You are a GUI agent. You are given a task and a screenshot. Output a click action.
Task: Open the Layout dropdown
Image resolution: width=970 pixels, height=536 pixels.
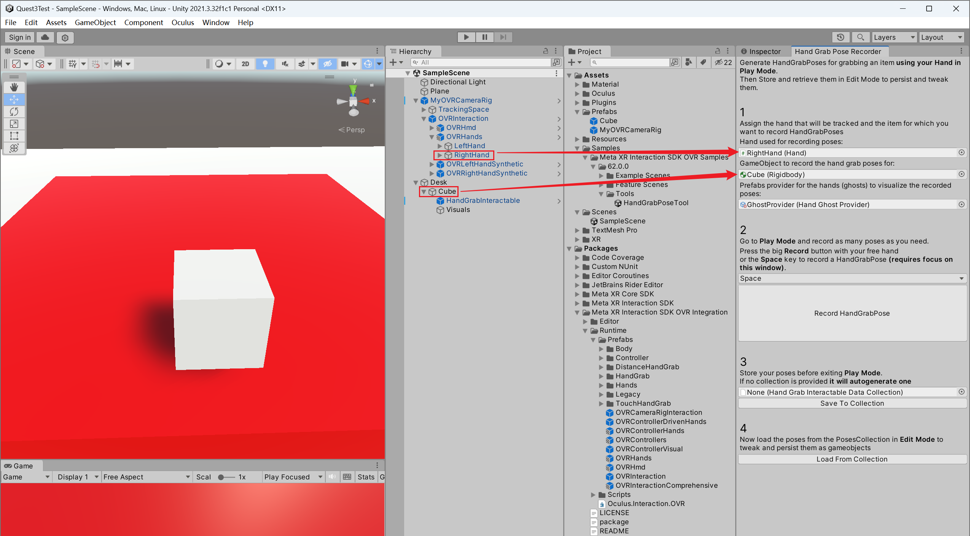[941, 37]
